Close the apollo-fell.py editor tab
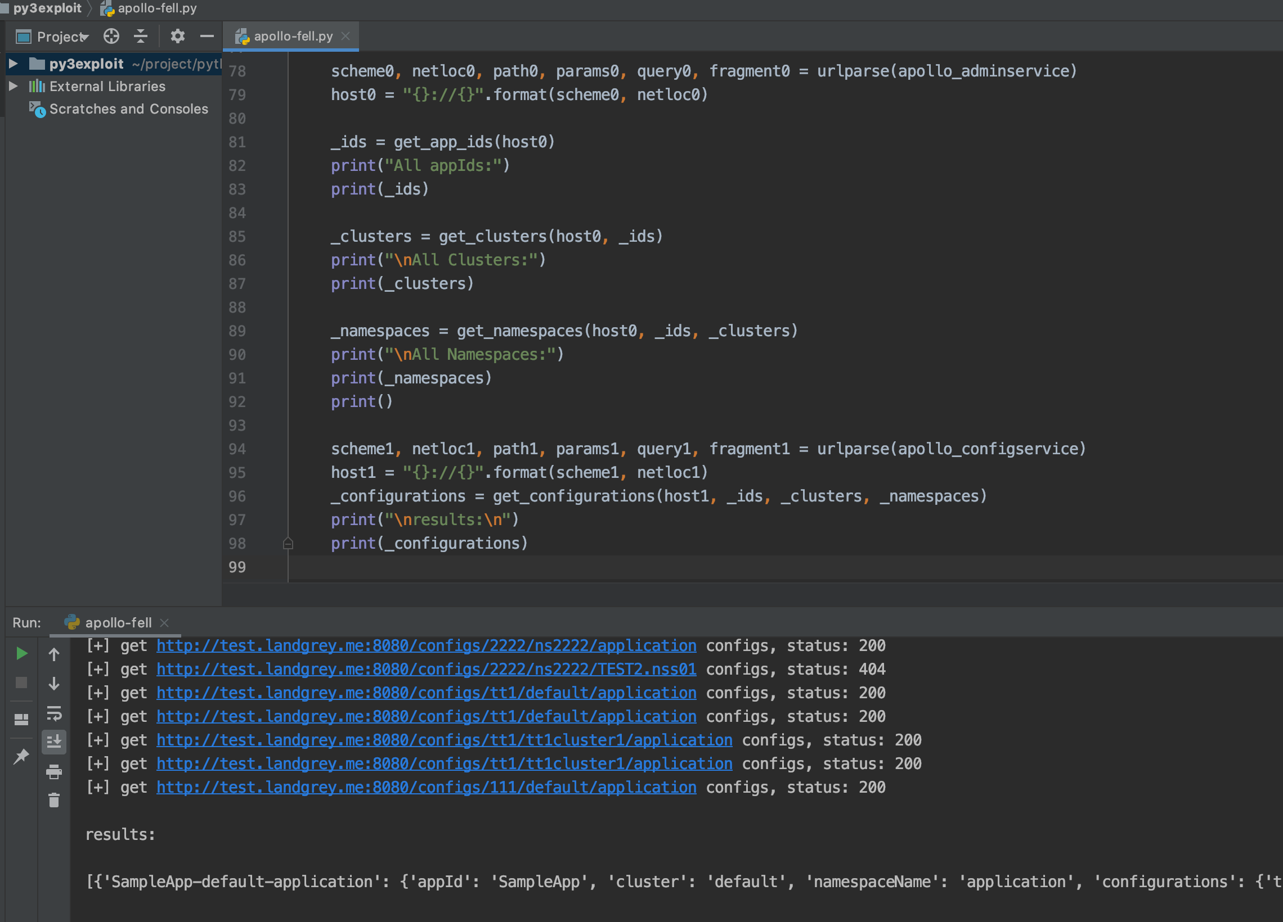Screen dimensions: 1283x922 (346, 36)
